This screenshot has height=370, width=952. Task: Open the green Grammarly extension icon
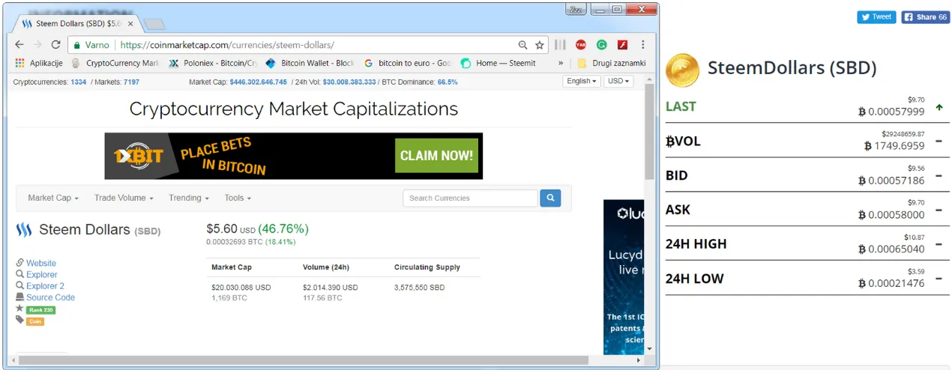point(601,45)
